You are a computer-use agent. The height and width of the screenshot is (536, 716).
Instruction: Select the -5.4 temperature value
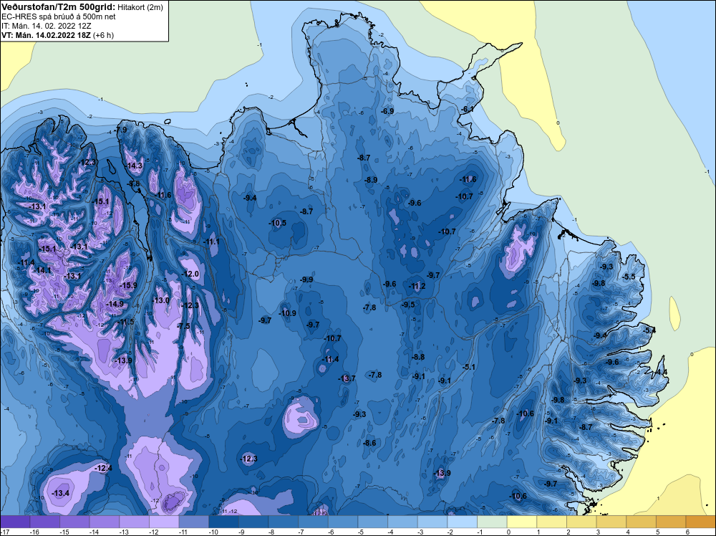(649, 330)
